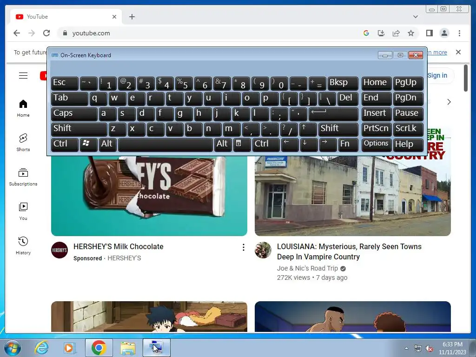Click the Windows logo key on keyboard
Screen dimensions: 476x357
(88, 145)
